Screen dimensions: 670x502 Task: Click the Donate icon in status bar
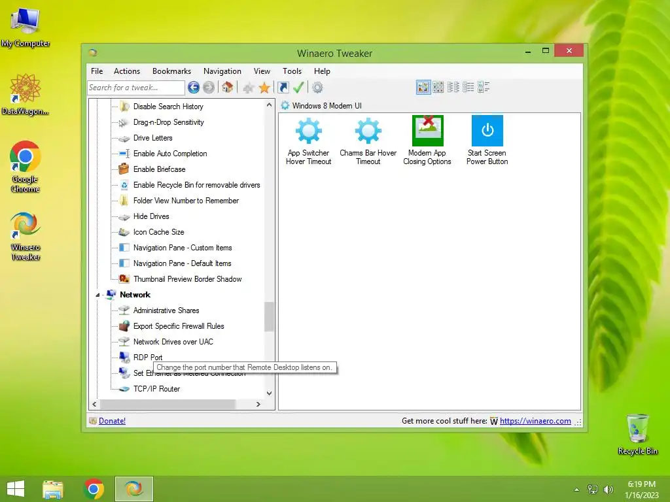point(93,421)
